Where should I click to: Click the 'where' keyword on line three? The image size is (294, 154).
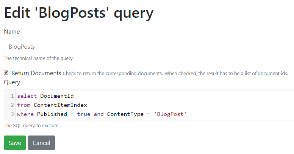pyautogui.click(x=25, y=114)
